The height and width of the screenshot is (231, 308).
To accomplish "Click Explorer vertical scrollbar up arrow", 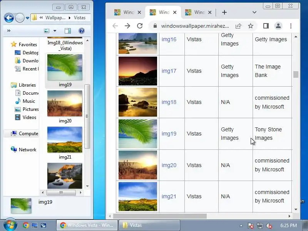I will [87, 41].
